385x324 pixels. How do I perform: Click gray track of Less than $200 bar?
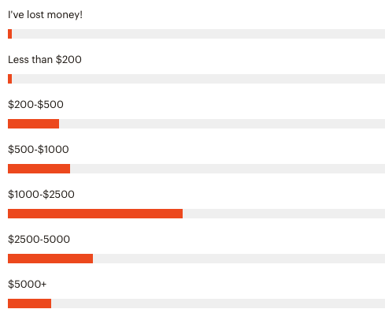click(x=198, y=79)
